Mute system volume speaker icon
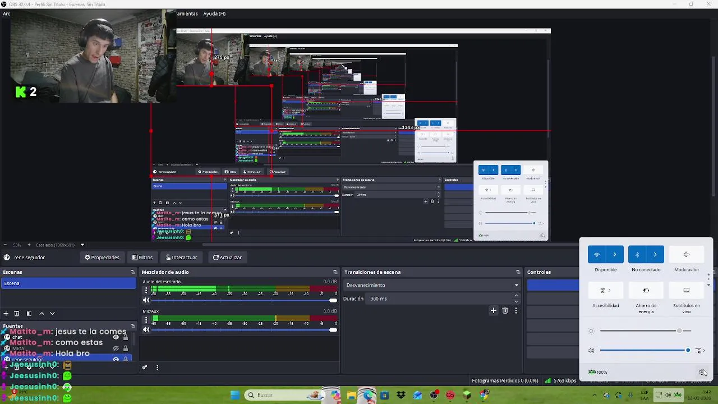718x404 pixels. [591, 351]
